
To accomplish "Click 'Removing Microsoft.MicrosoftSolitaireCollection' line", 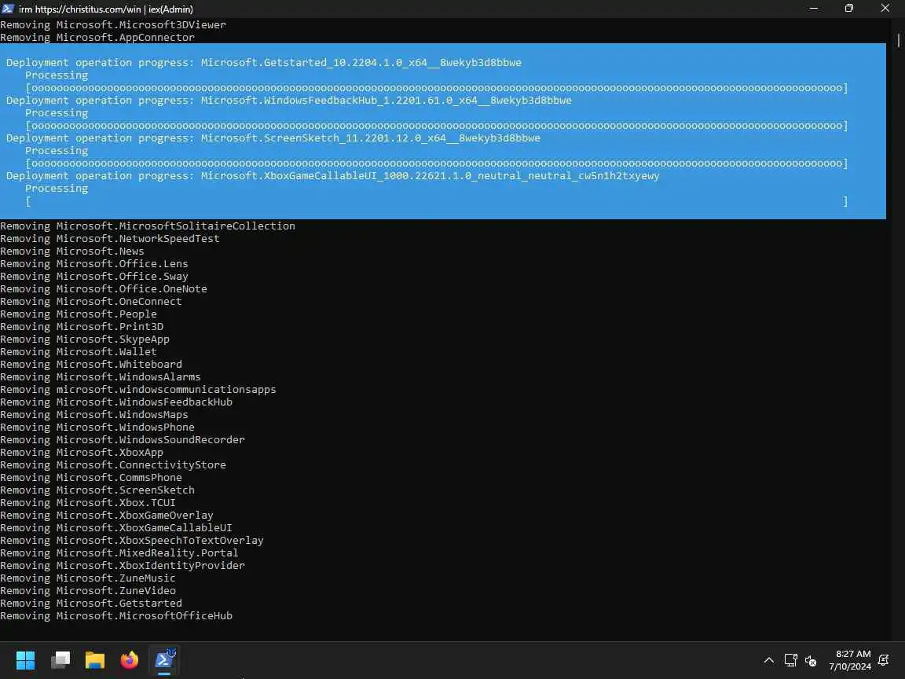I will tap(148, 226).
